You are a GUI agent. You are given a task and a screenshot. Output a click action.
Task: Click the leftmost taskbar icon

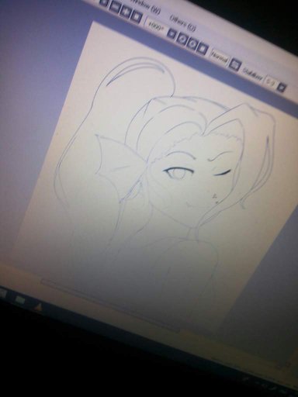pos(2,293)
